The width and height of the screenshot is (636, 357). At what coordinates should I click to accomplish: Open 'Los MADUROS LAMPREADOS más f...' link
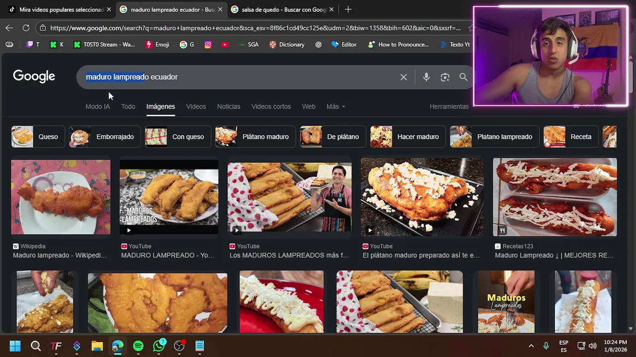289,255
